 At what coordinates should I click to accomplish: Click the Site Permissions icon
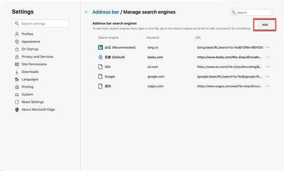(x=17, y=64)
